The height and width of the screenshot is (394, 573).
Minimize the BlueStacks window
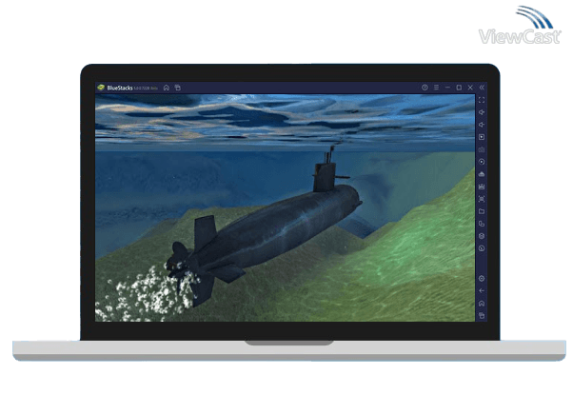tap(447, 88)
